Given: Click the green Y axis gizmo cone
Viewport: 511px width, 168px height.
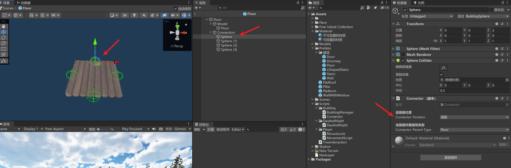Looking at the screenshot, I should (177, 27).
